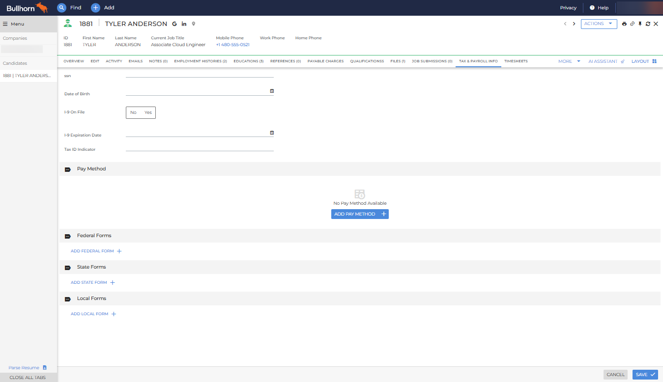The image size is (663, 382).
Task: Open Date of Birth calendar picker
Action: [272, 91]
